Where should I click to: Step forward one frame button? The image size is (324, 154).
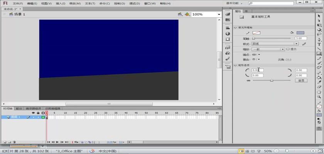(x=62, y=142)
